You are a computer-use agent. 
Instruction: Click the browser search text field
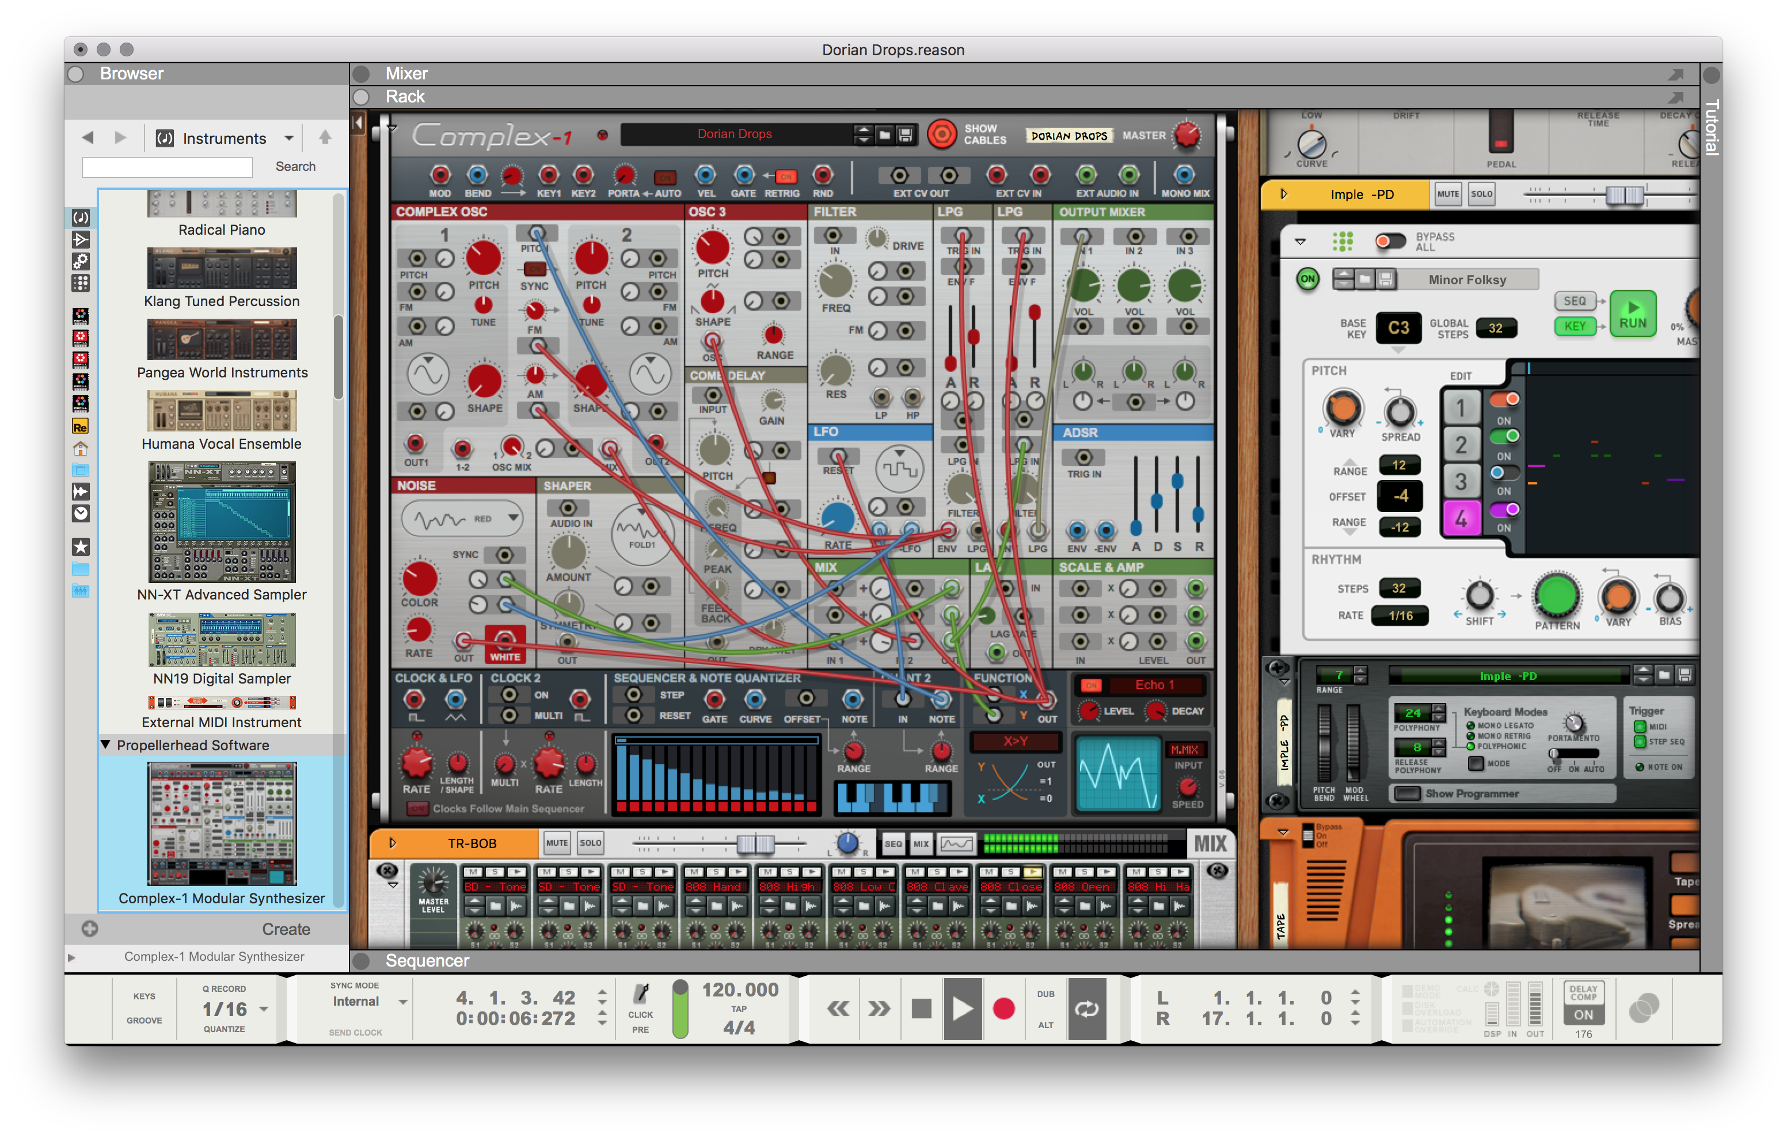point(167,167)
